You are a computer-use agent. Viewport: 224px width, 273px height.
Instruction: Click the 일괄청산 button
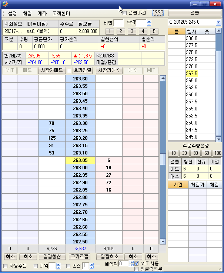tap(52, 256)
